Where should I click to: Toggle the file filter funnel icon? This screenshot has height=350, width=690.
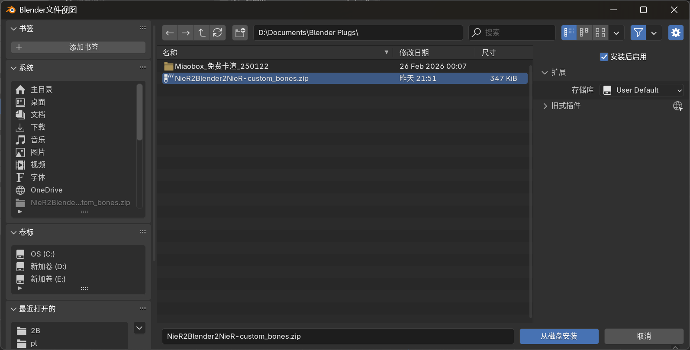tap(638, 33)
